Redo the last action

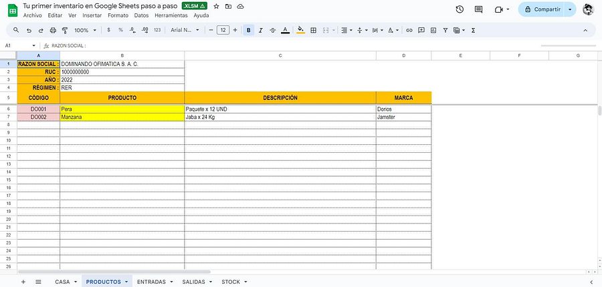click(41, 30)
